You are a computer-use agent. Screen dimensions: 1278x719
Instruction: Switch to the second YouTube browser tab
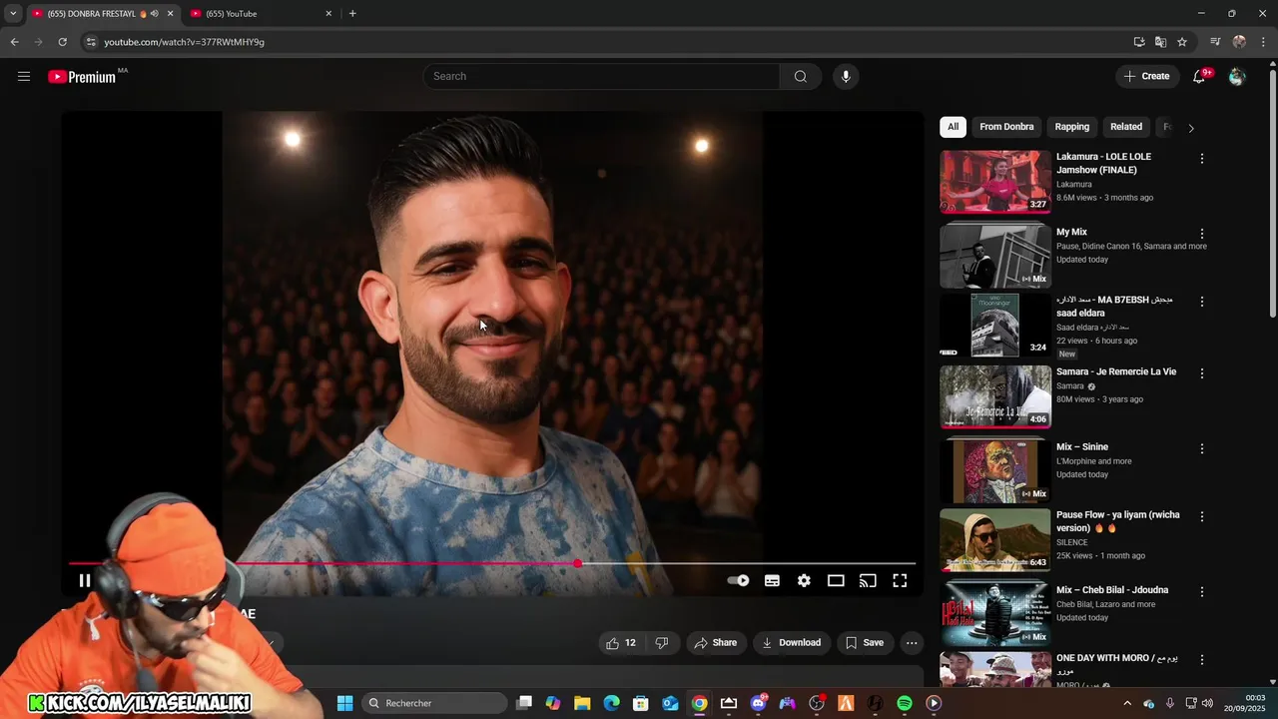tap(260, 14)
